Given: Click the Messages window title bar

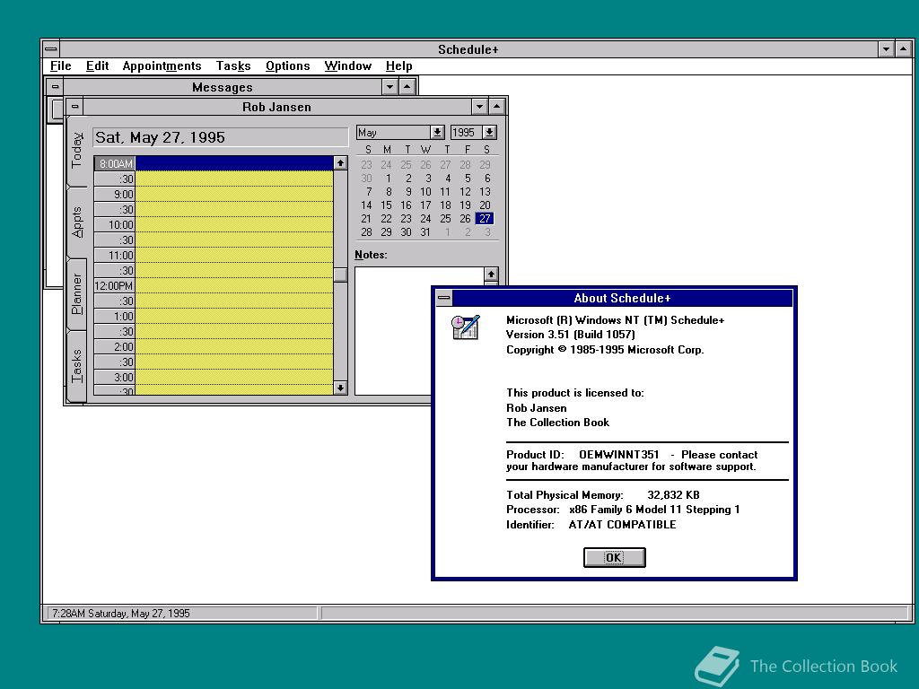Looking at the screenshot, I should pyautogui.click(x=223, y=87).
